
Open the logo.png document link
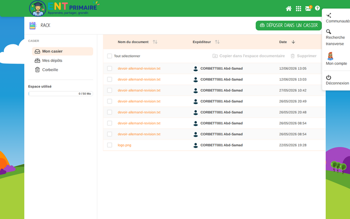coord(124,145)
